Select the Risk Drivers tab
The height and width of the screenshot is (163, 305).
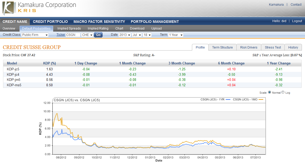[248, 47]
